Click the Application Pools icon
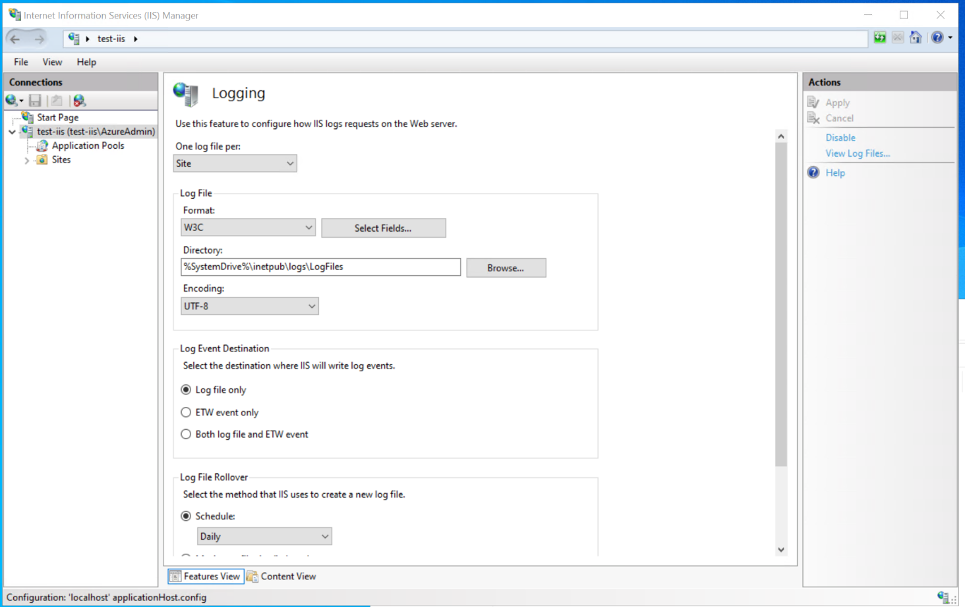 point(42,145)
